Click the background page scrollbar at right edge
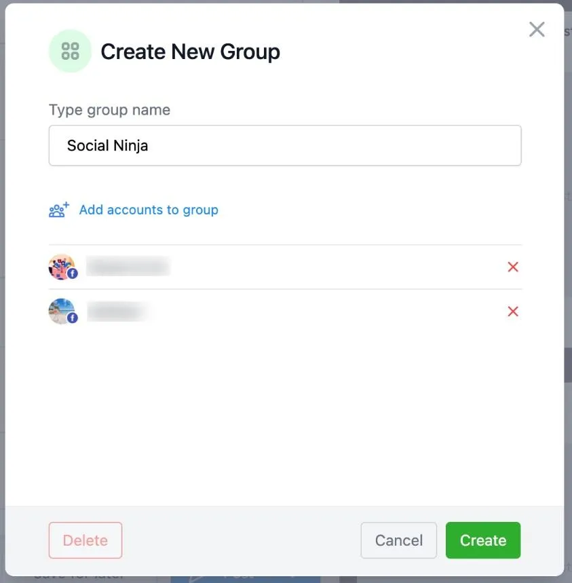572x583 pixels. 568,365
